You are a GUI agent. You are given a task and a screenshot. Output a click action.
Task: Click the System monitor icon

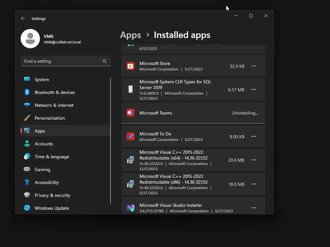(27, 79)
